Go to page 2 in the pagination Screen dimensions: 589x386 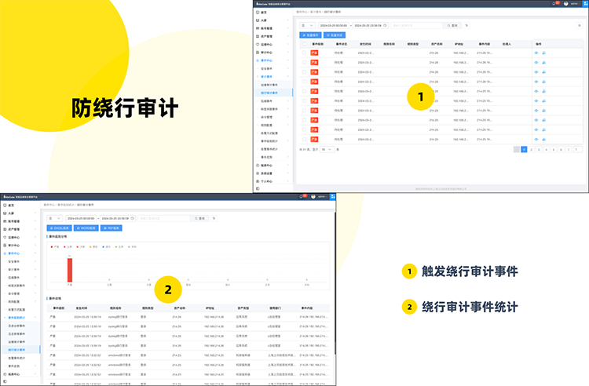point(531,148)
